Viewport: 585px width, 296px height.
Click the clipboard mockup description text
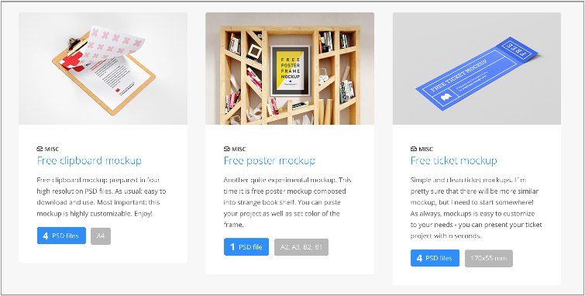pos(102,197)
